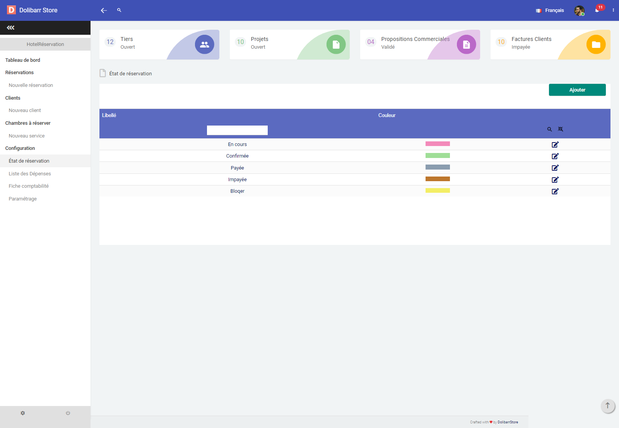Open Clients menu

point(13,98)
